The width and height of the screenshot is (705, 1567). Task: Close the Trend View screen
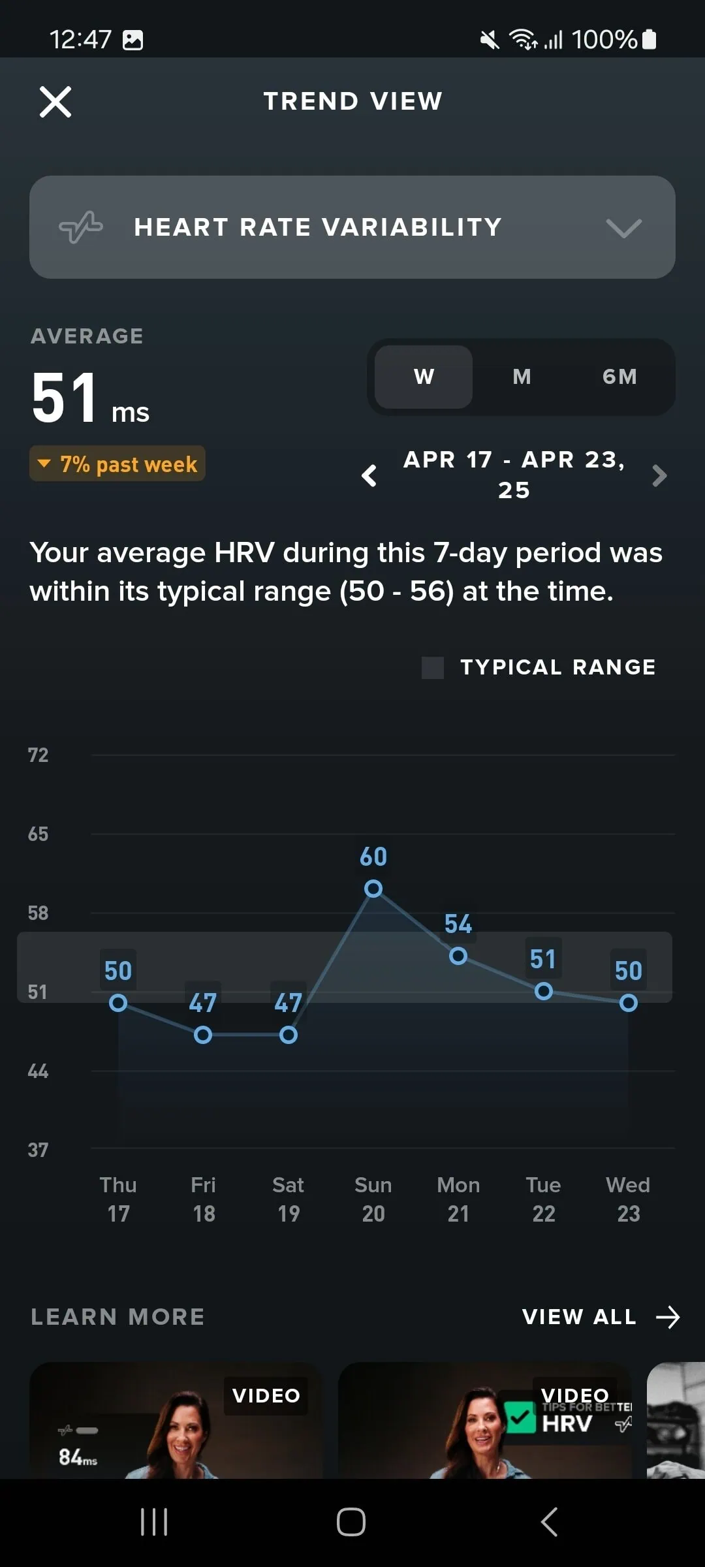(55, 102)
